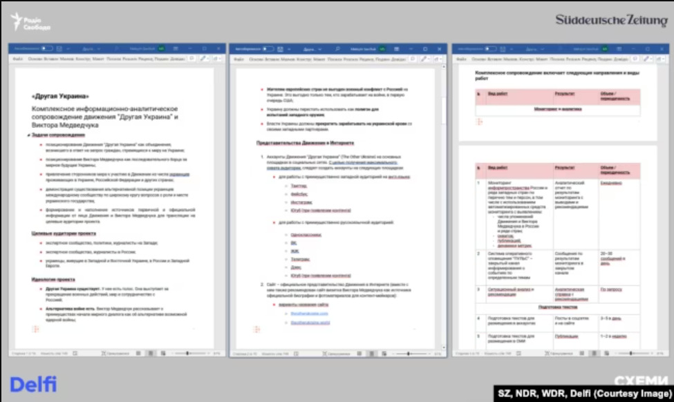
Task: Select Web Layout view in left window status bar
Action: coord(163,354)
